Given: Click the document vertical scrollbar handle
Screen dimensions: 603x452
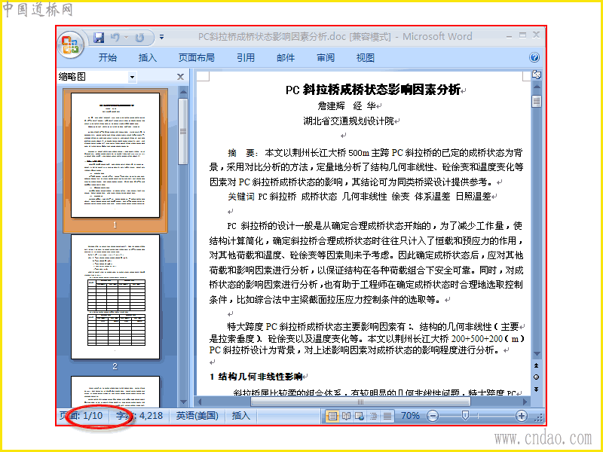Looking at the screenshot, I should click(537, 101).
